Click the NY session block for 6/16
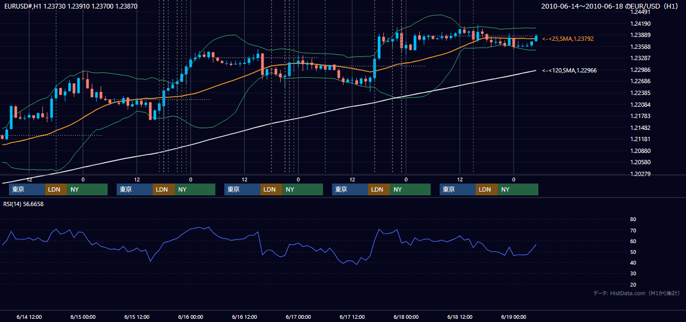 point(303,189)
